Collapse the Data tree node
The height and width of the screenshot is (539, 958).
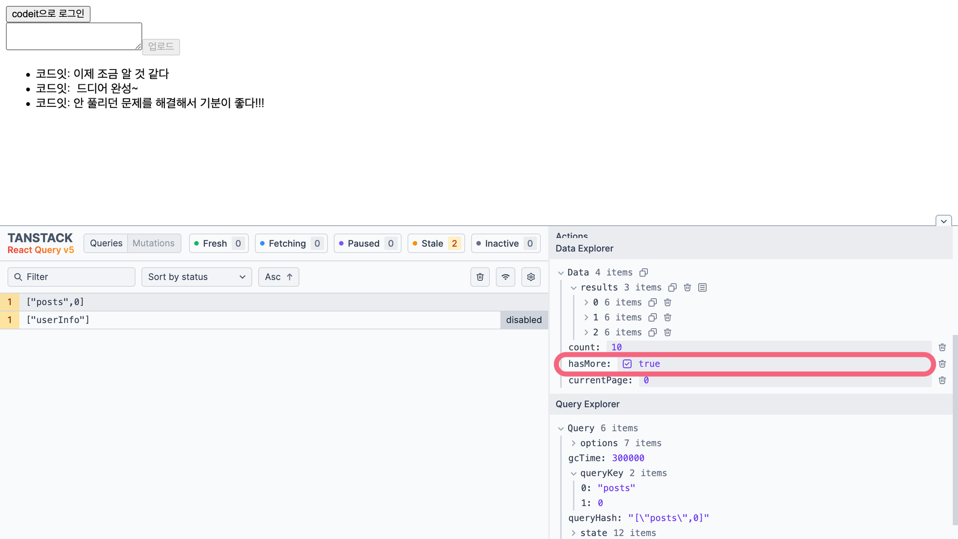tap(561, 273)
